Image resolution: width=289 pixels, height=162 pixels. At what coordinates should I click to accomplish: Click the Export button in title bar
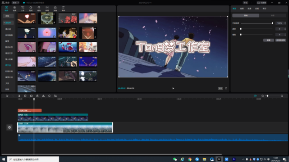coord(246,3)
